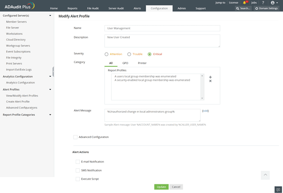Check the E-mail Notification option

click(x=78, y=162)
